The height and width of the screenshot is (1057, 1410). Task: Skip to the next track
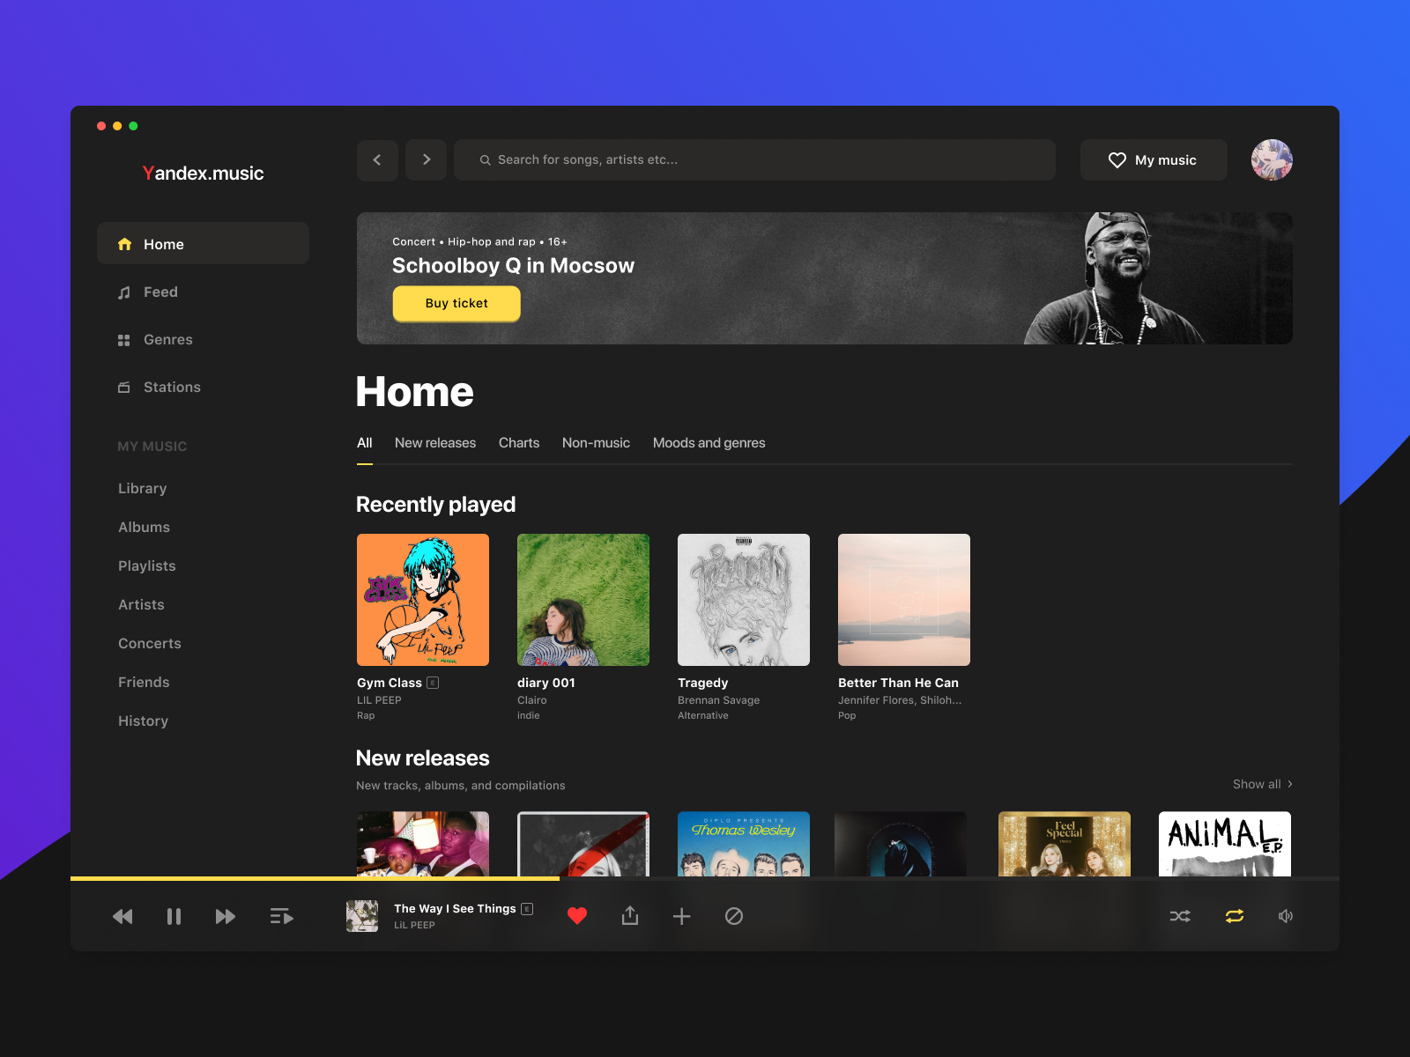[226, 917]
